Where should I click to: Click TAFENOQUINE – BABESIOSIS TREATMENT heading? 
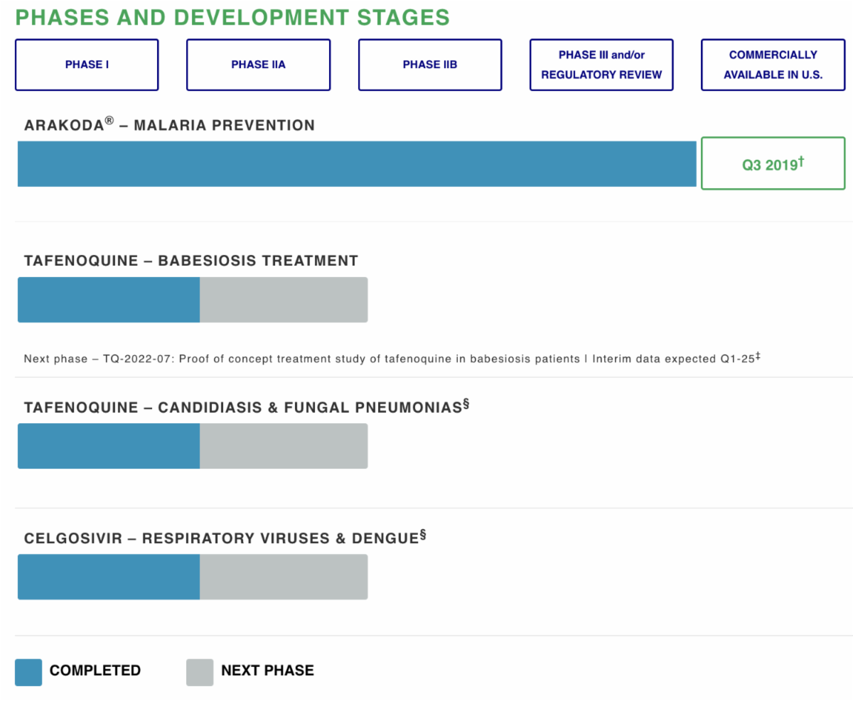[191, 261]
